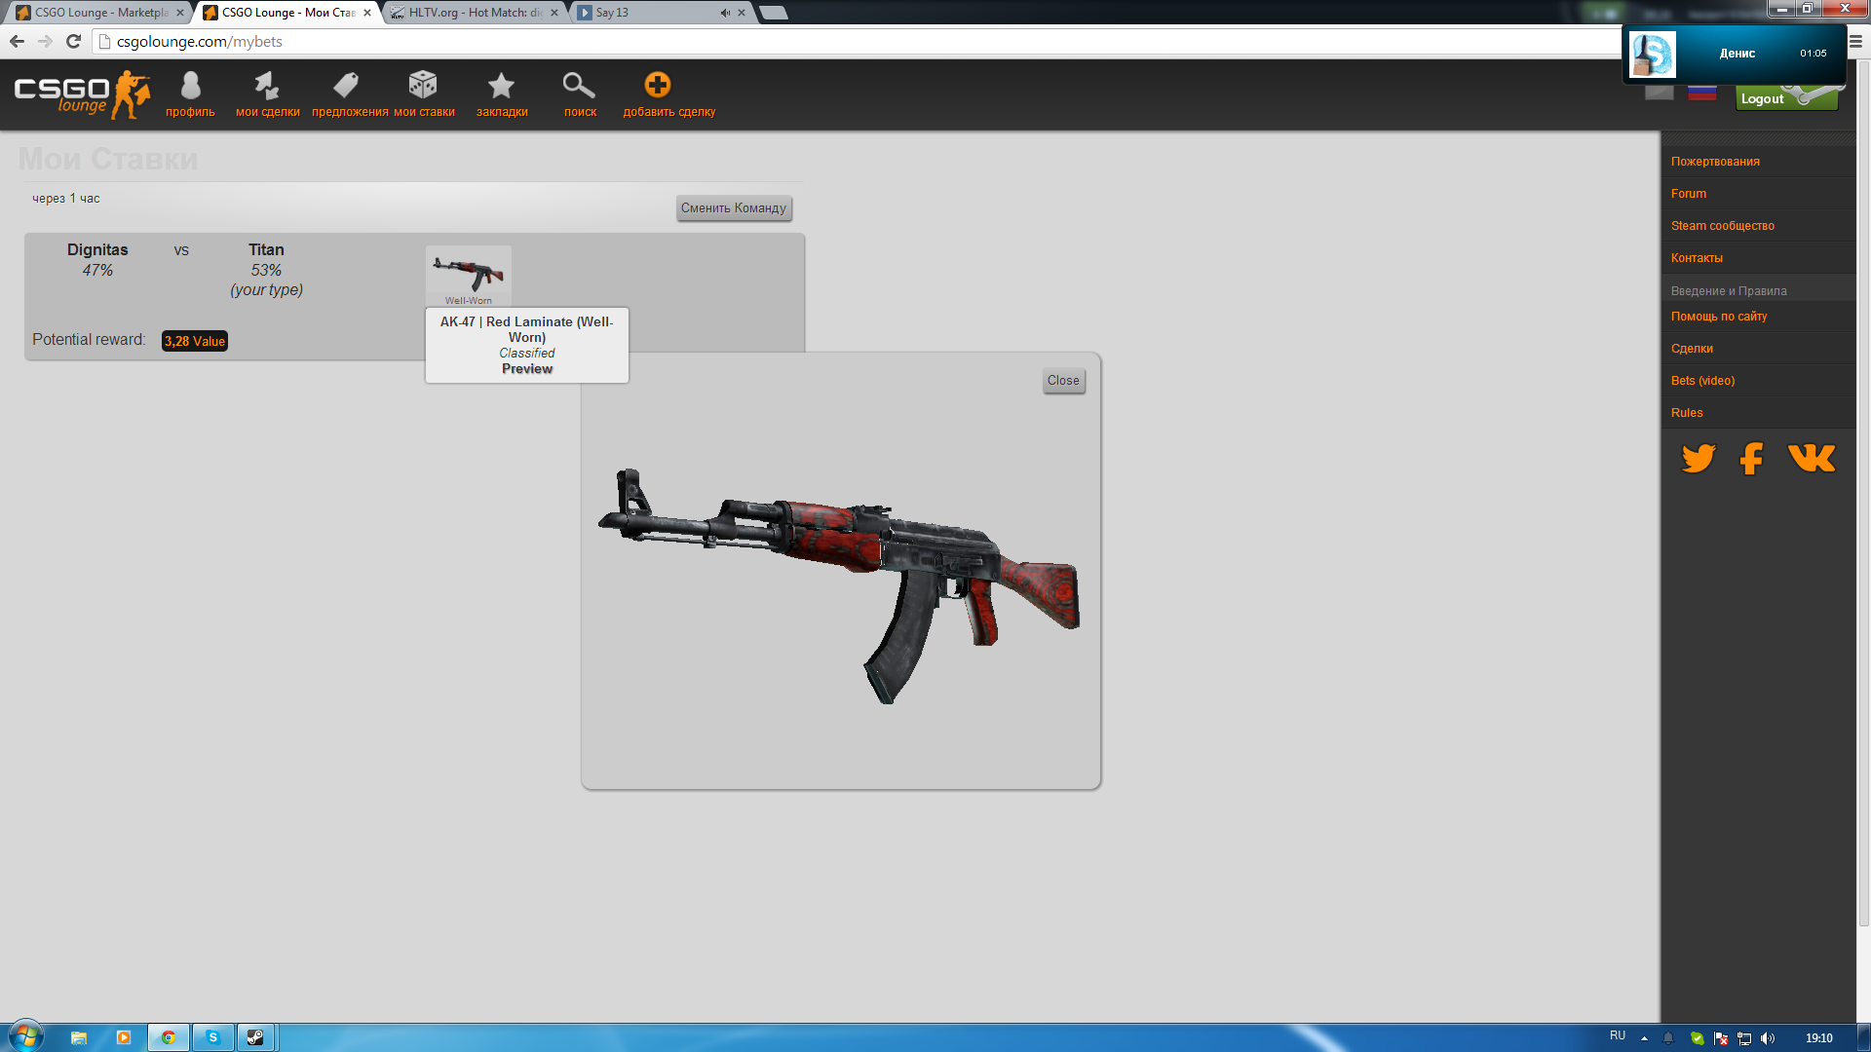The image size is (1871, 1052).
Task: Open поиск search magnifier icon
Action: point(580,94)
